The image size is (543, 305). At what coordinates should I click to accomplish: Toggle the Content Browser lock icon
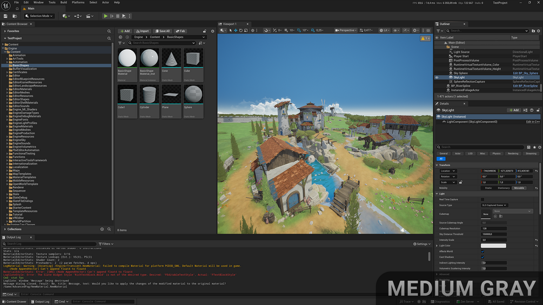(x=205, y=31)
